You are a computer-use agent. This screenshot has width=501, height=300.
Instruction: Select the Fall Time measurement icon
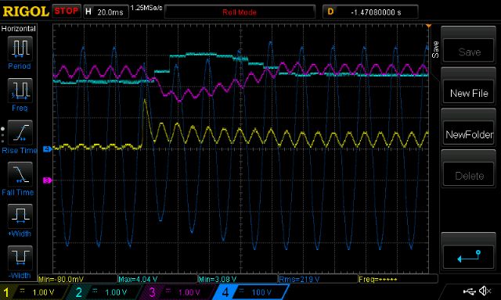tap(20, 174)
